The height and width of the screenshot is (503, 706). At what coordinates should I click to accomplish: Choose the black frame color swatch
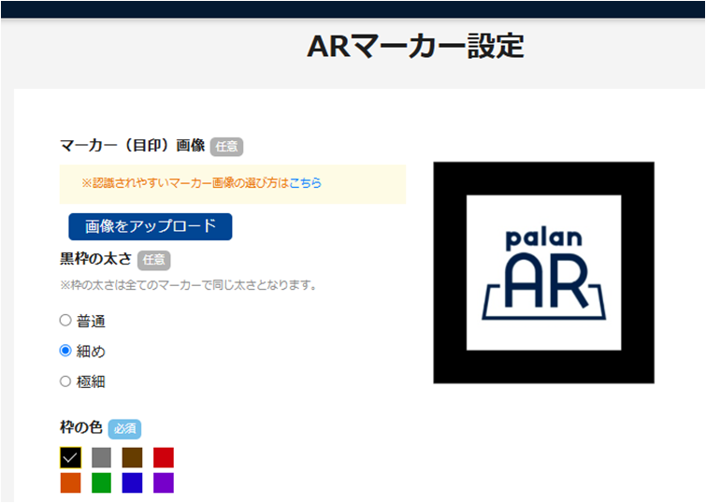tap(71, 457)
